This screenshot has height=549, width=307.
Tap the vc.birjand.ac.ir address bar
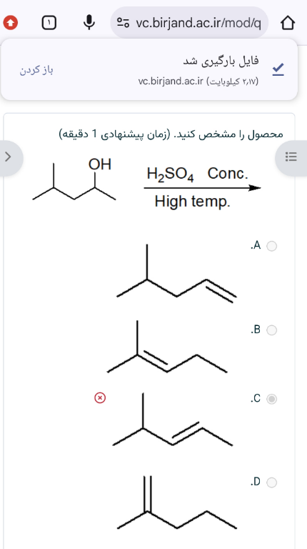tap(189, 23)
